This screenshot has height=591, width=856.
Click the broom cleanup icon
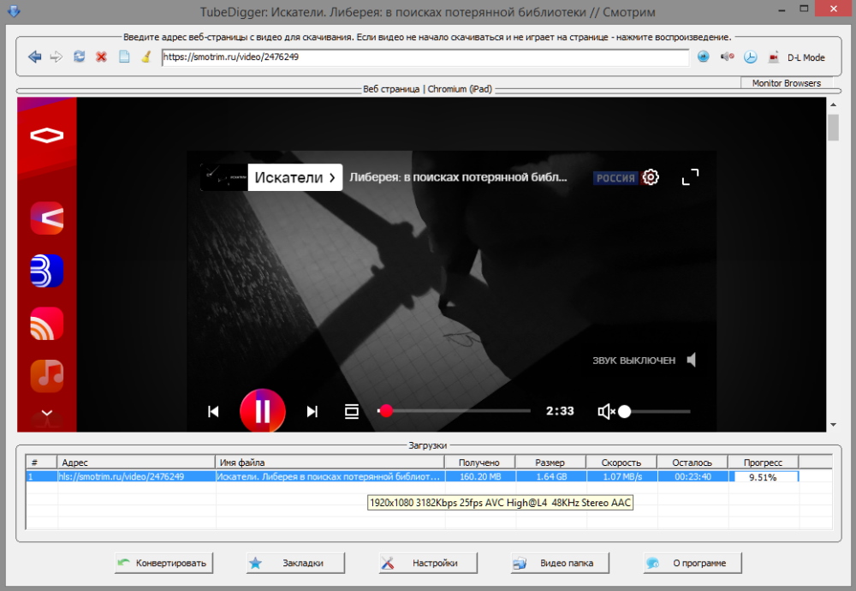pos(146,57)
